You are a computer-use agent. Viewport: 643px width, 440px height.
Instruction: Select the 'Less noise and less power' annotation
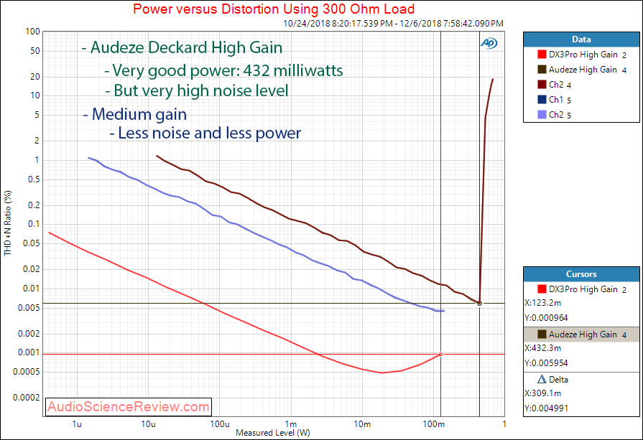click(x=205, y=133)
